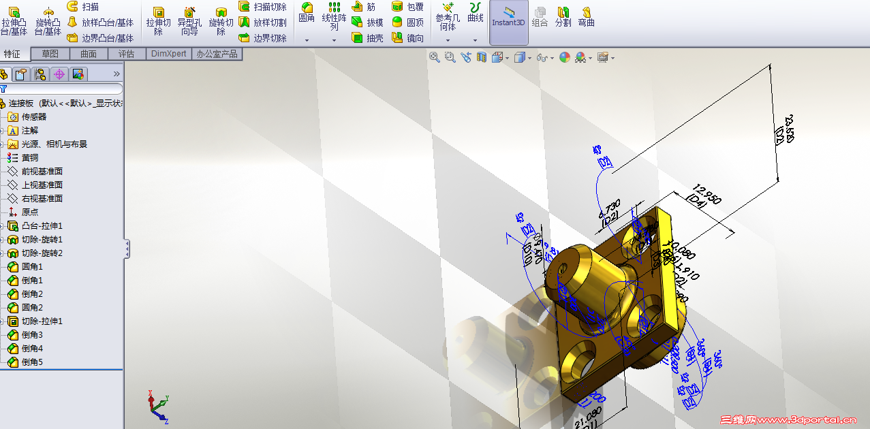Expand the panel tabs chevron
The height and width of the screenshot is (429, 870).
(x=116, y=74)
